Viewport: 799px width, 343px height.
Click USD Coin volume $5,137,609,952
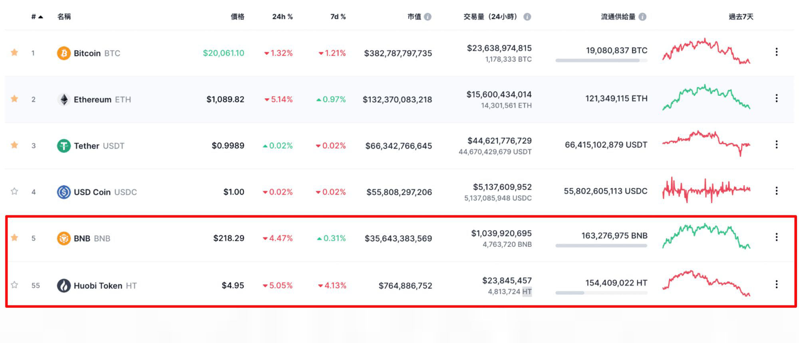click(x=502, y=187)
